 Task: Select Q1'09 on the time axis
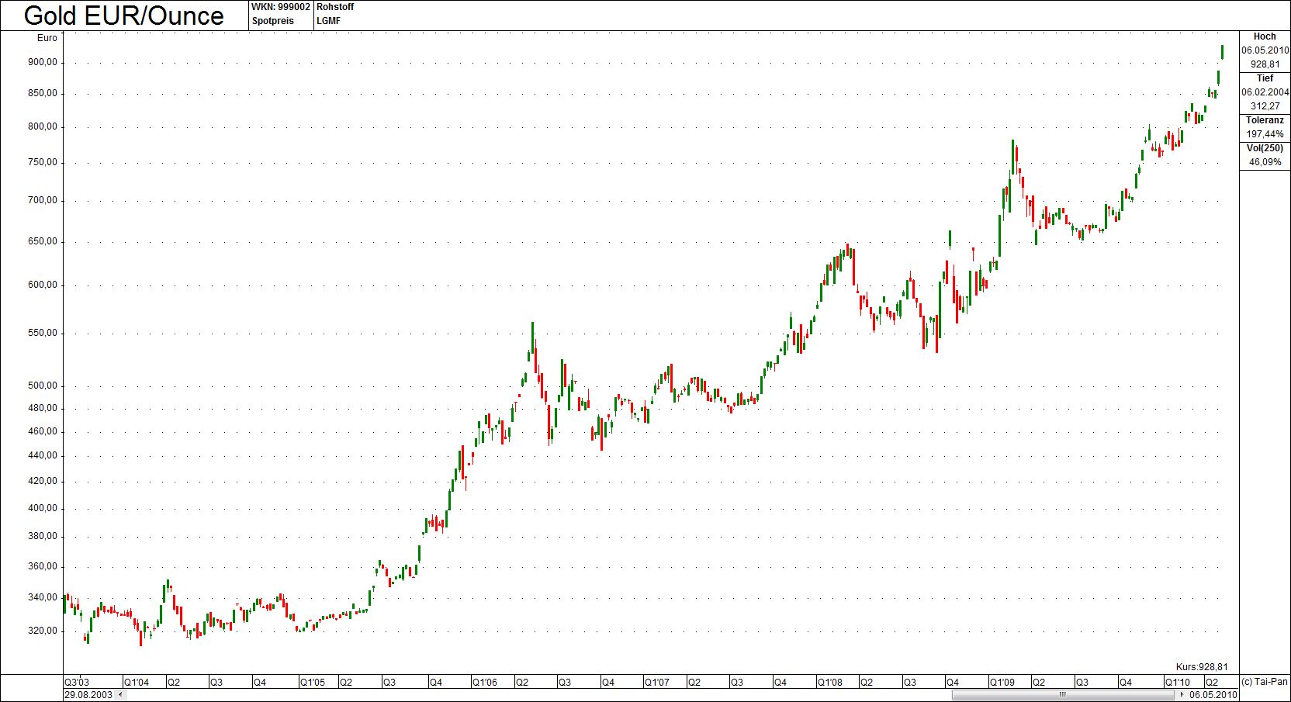coord(1002,683)
